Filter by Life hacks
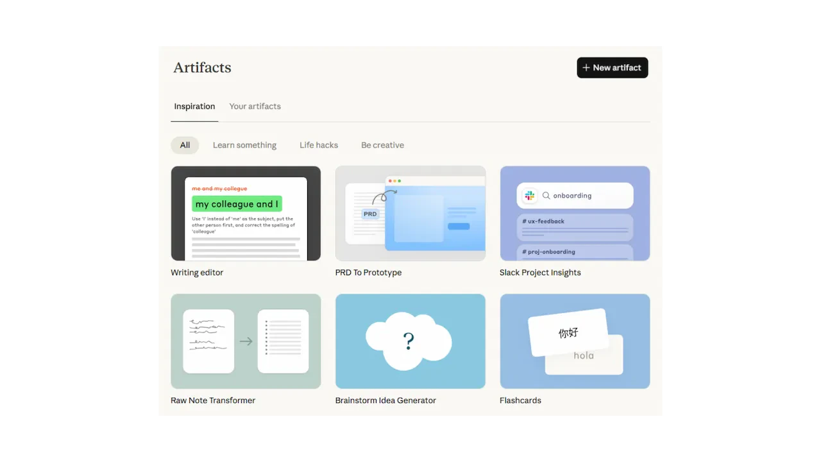821x462 pixels. (x=318, y=145)
